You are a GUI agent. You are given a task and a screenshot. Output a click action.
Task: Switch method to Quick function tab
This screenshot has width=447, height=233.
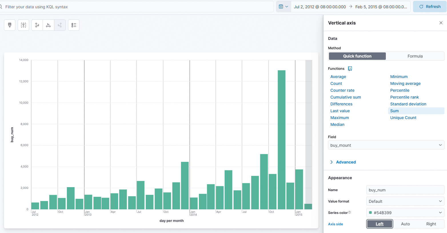(x=357, y=56)
